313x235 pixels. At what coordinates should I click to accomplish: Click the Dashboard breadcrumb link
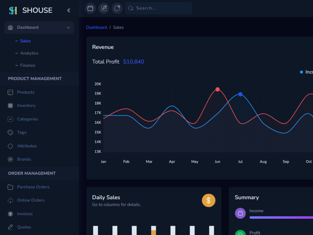(x=96, y=27)
